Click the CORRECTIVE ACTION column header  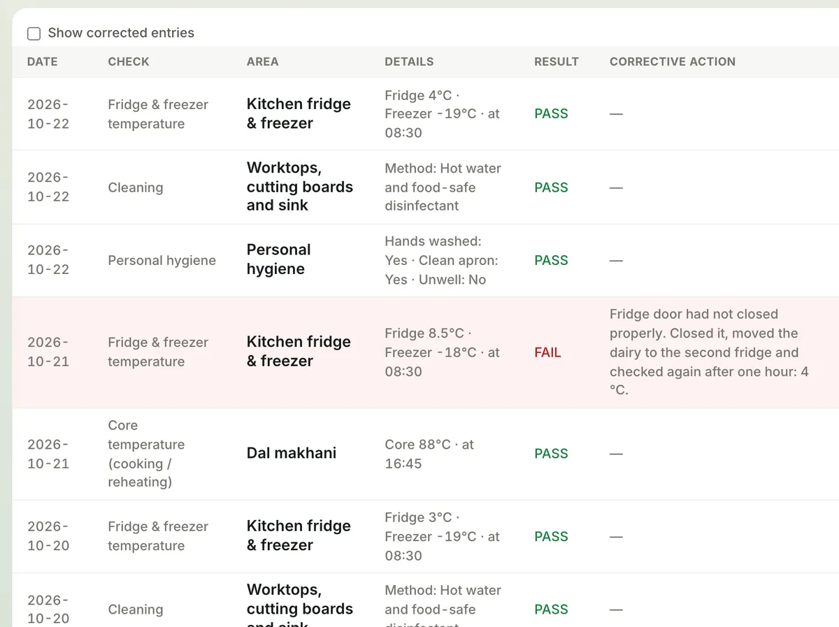673,62
